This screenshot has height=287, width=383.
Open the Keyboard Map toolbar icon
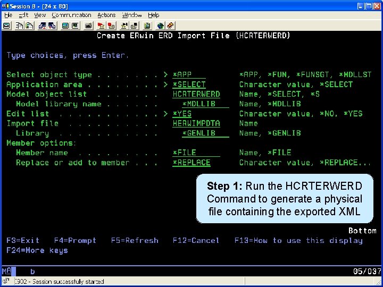pyautogui.click(x=88, y=26)
